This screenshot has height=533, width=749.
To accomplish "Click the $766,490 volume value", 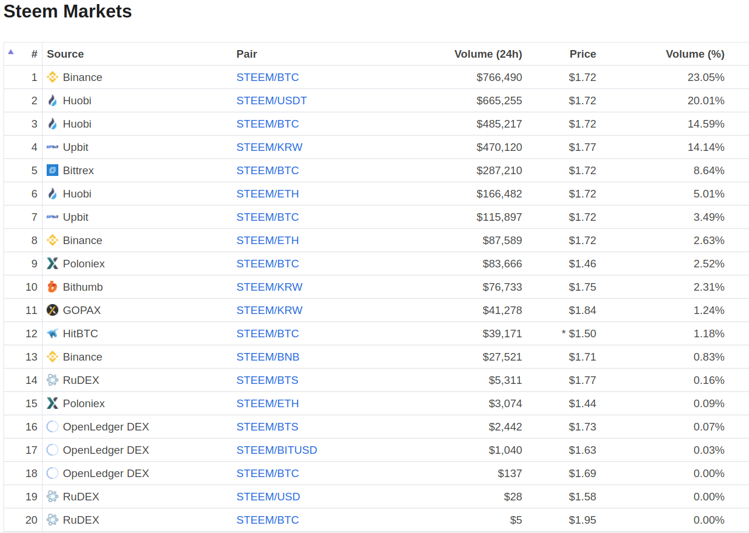I will tap(499, 77).
